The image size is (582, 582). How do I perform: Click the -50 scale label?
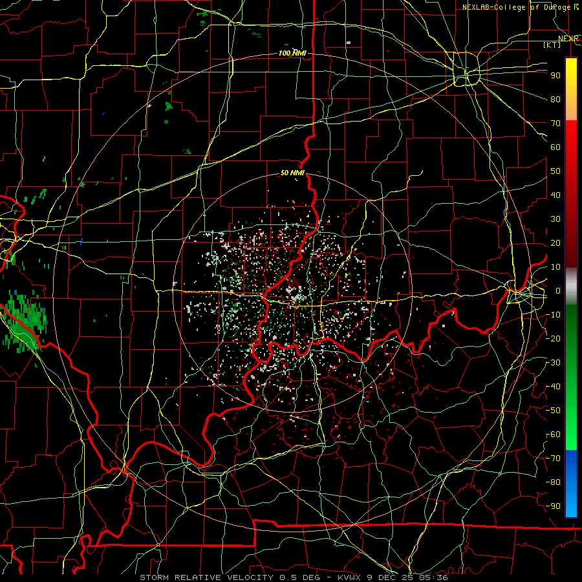click(x=553, y=411)
